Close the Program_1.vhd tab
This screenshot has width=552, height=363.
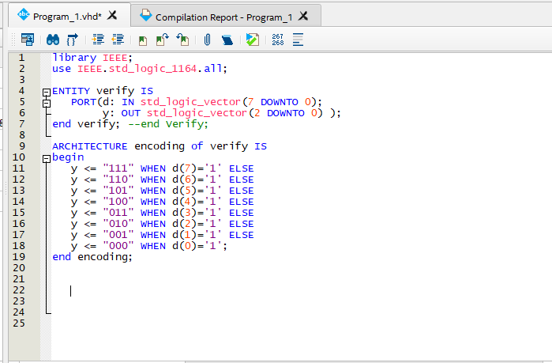coord(112,15)
